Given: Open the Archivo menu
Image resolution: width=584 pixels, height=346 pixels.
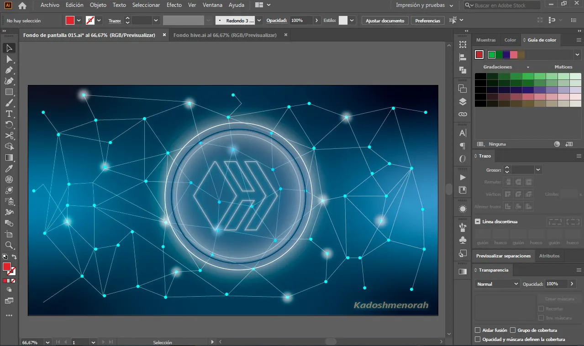Looking at the screenshot, I should [50, 5].
